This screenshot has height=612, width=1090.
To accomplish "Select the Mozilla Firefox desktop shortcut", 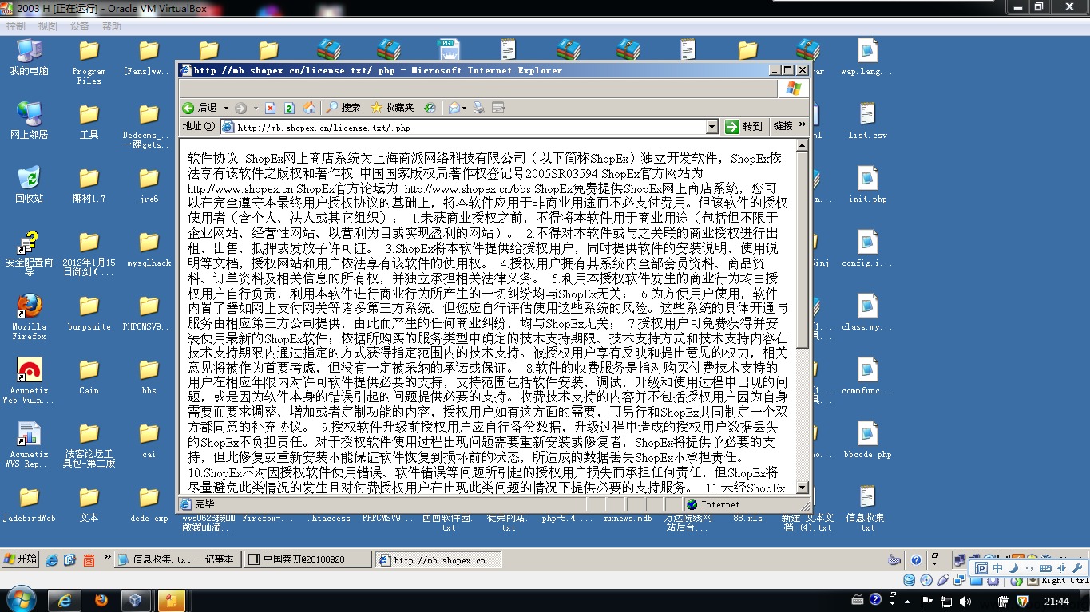I will [29, 317].
